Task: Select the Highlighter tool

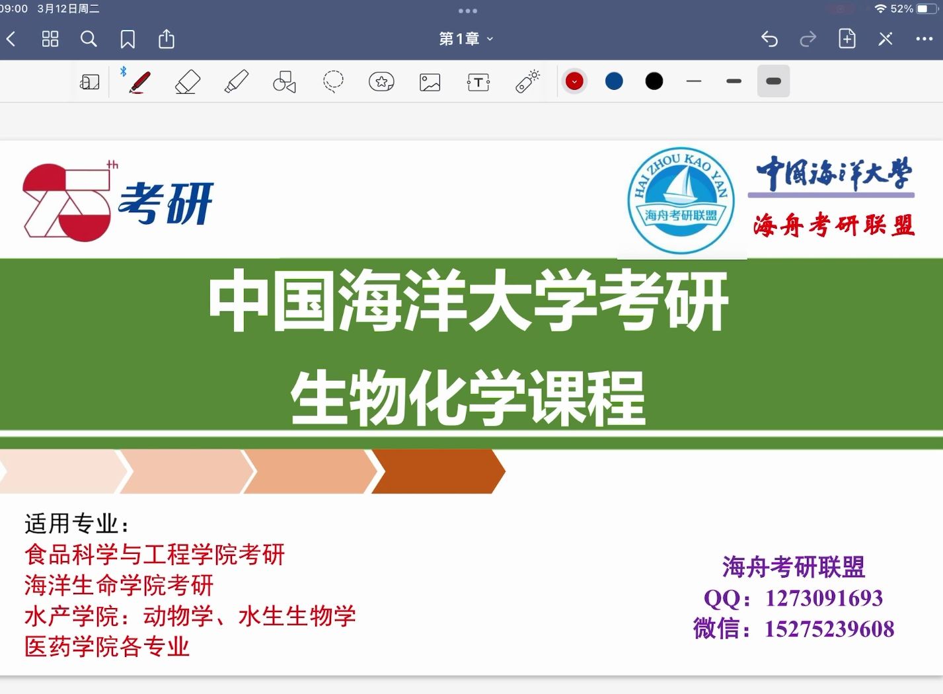Action: click(237, 82)
